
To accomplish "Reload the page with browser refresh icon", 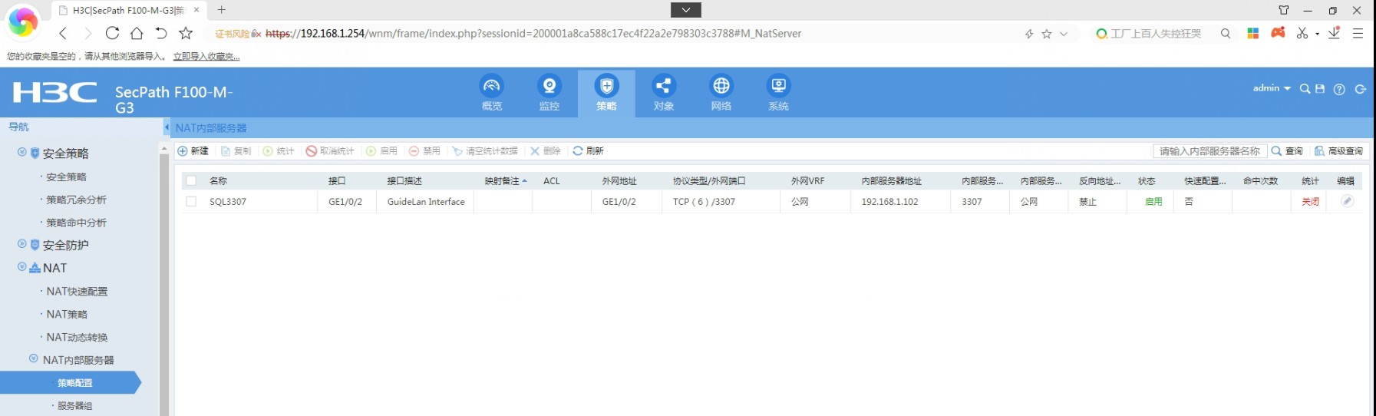I will click(112, 33).
